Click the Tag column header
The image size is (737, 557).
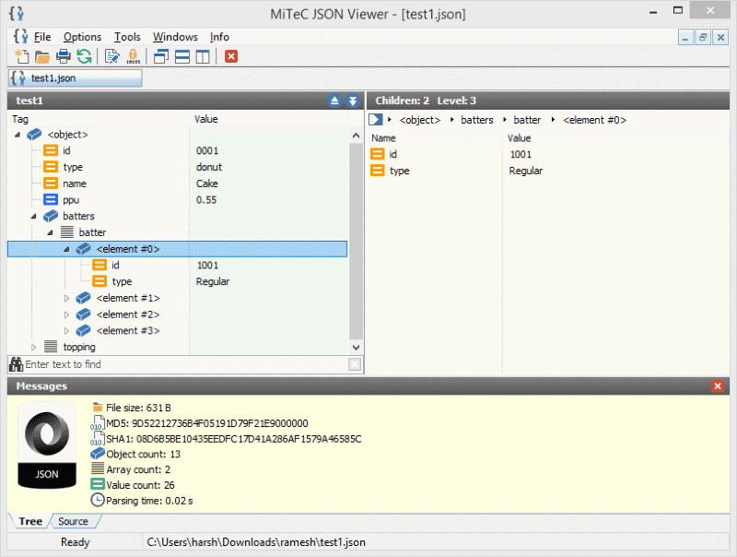coord(99,119)
